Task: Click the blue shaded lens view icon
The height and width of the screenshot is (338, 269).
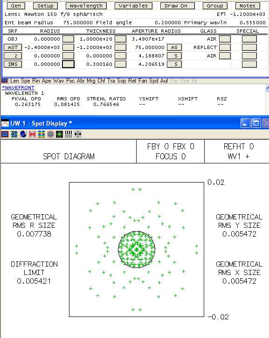Action: 23,134
